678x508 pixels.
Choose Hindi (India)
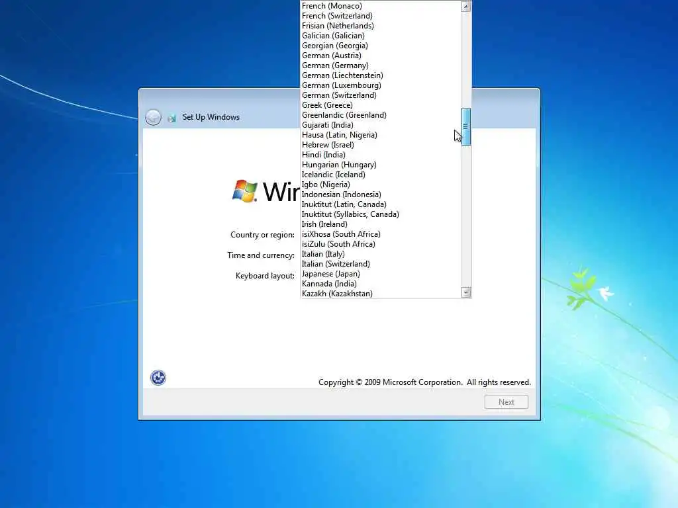click(x=381, y=155)
